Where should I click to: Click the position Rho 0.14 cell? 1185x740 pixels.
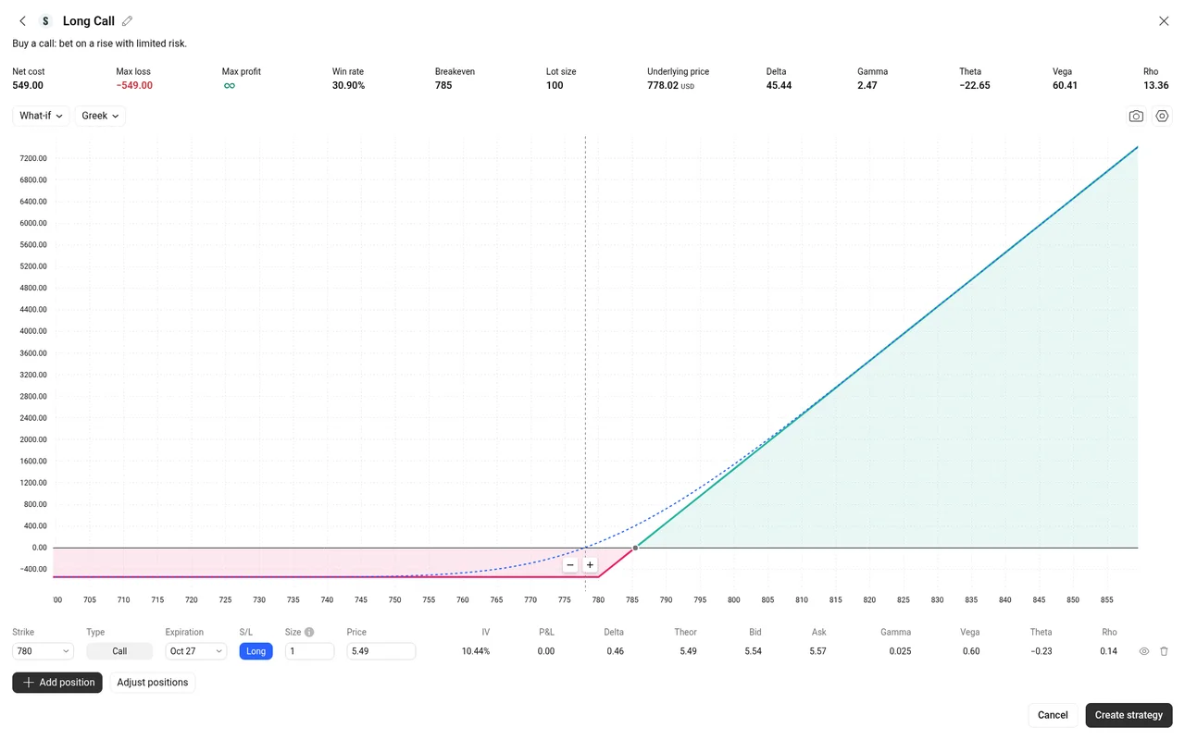(1108, 651)
